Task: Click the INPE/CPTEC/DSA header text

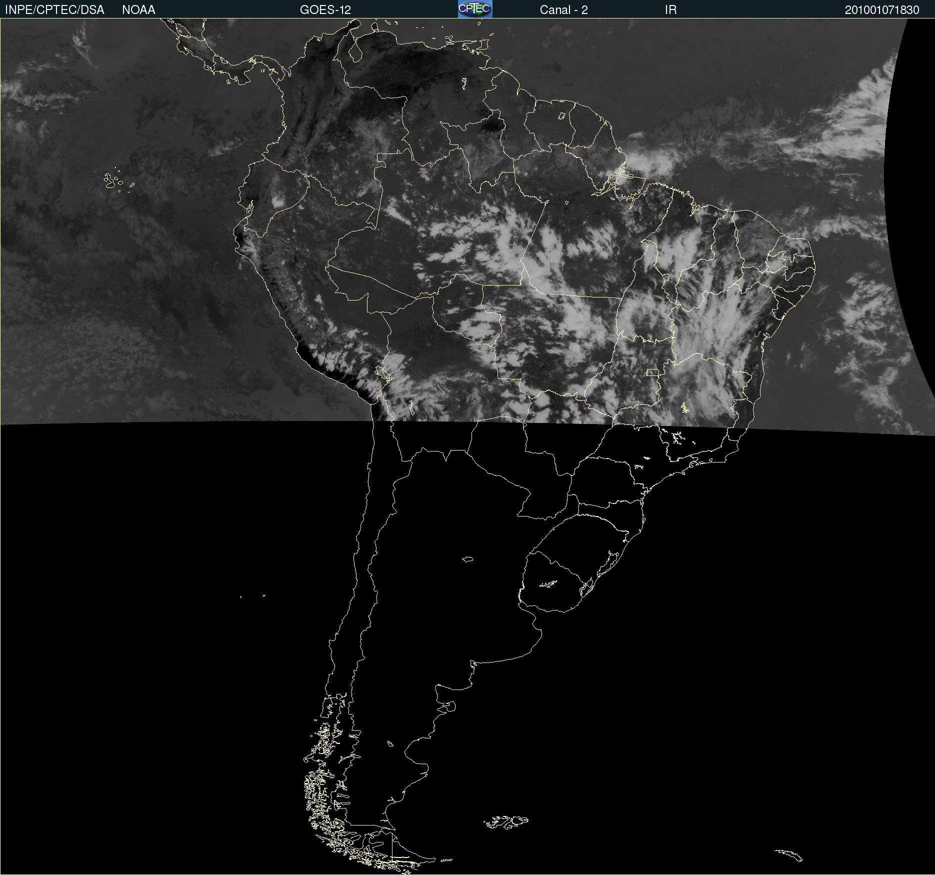Action: [x=54, y=10]
